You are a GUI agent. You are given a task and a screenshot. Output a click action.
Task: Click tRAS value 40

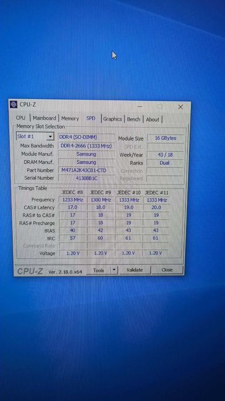(73, 231)
